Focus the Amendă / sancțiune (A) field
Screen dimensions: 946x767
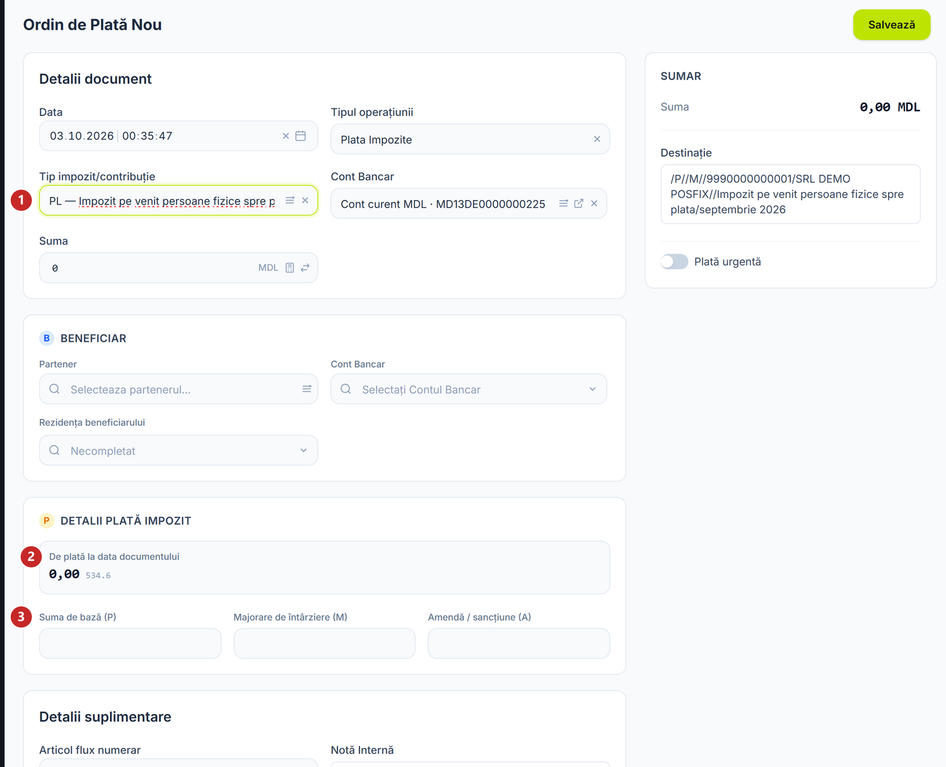click(519, 643)
